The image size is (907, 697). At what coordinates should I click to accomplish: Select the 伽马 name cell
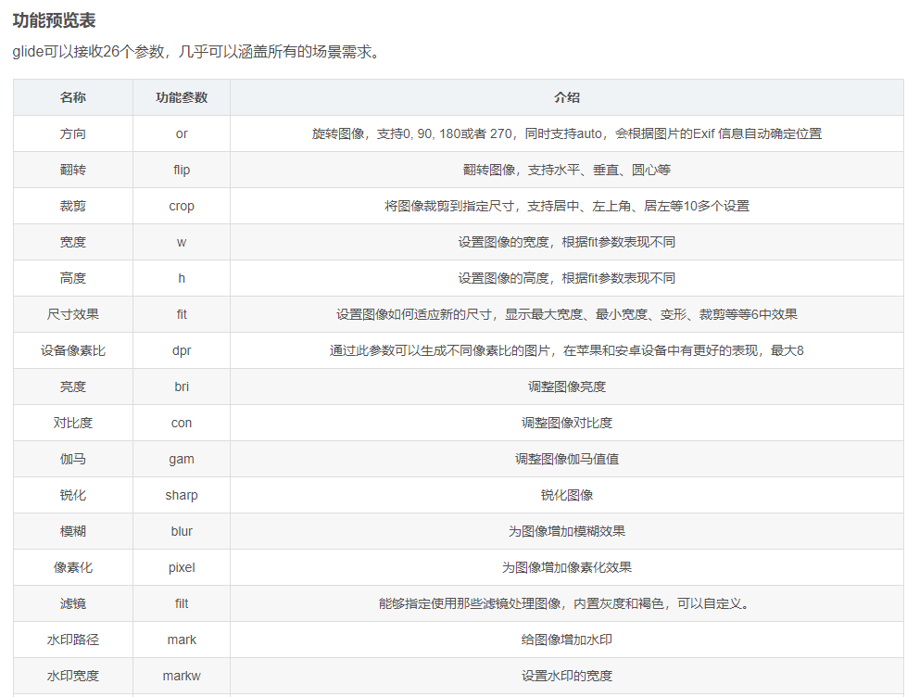[73, 459]
